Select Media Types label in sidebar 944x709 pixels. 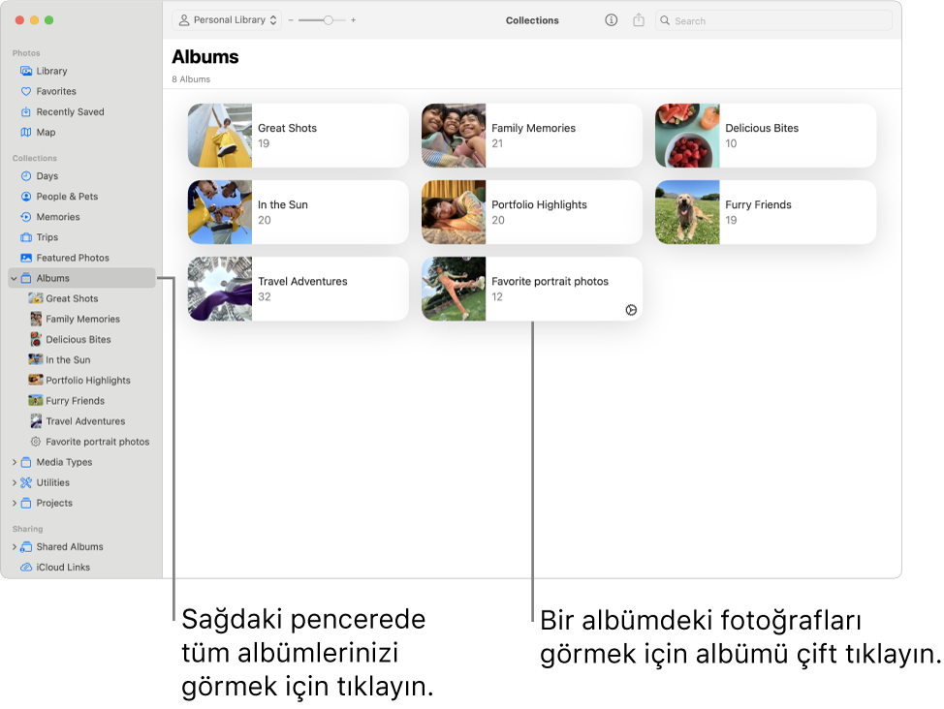[x=64, y=462]
